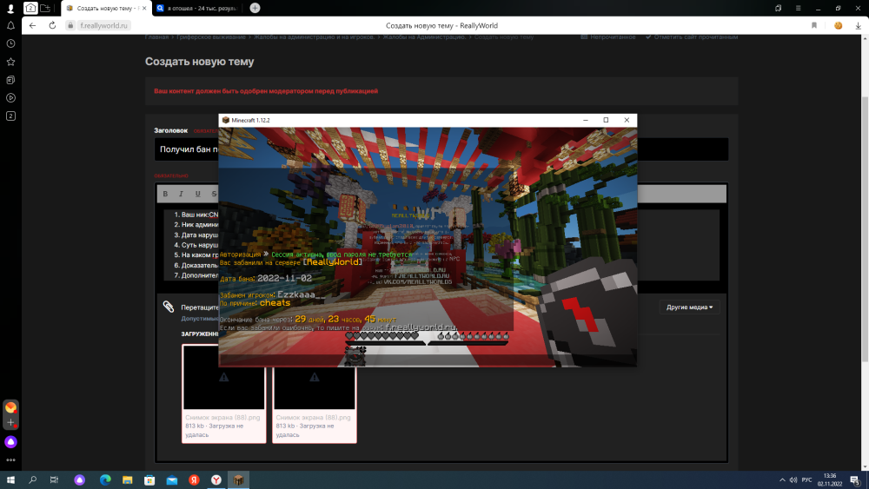Image resolution: width=869 pixels, height=489 pixels.
Task: Reload the page
Action: click(52, 25)
